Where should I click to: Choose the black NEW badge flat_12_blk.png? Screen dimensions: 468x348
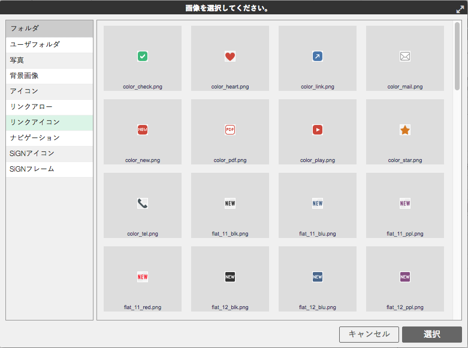click(230, 277)
